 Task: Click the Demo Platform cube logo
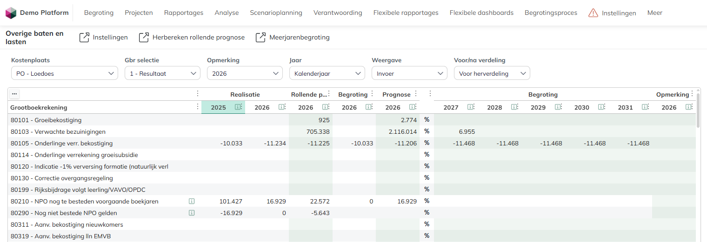pyautogui.click(x=11, y=13)
